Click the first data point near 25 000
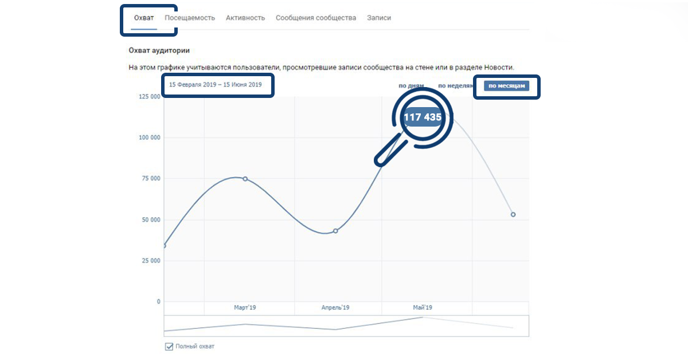Screen dimensions: 688x354 (x=165, y=246)
